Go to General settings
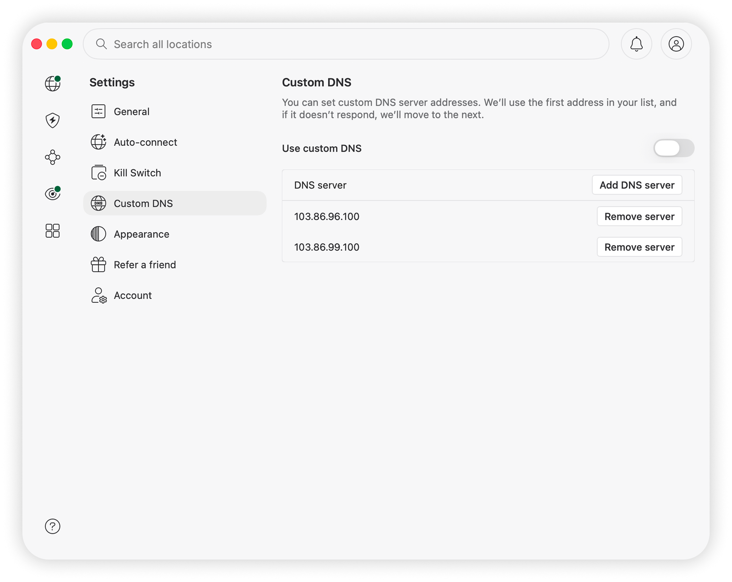732x582 pixels. 175,112
